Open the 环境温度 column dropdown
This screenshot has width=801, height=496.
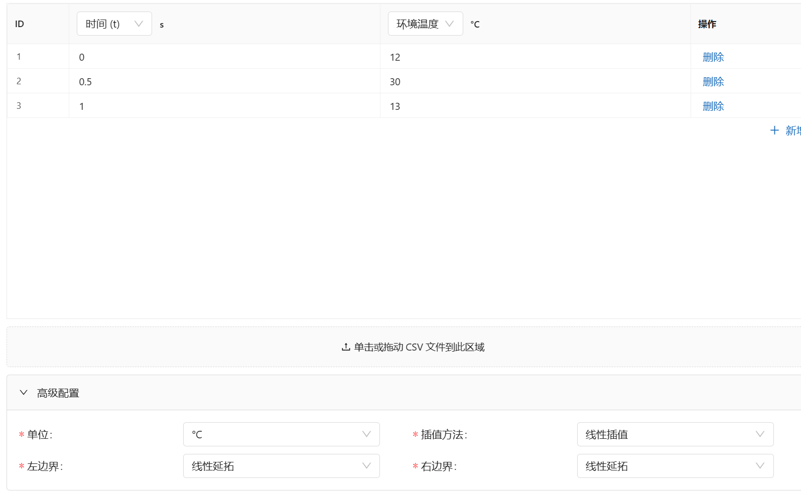point(425,24)
